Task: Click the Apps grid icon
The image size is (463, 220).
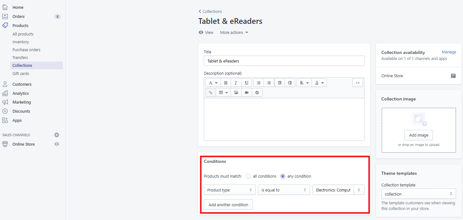Action: pyautogui.click(x=5, y=120)
